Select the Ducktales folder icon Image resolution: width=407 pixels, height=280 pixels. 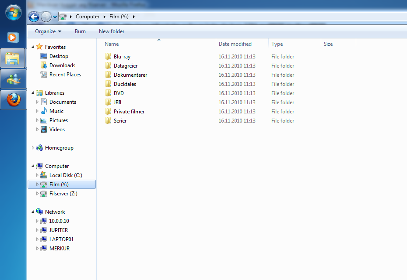(108, 84)
